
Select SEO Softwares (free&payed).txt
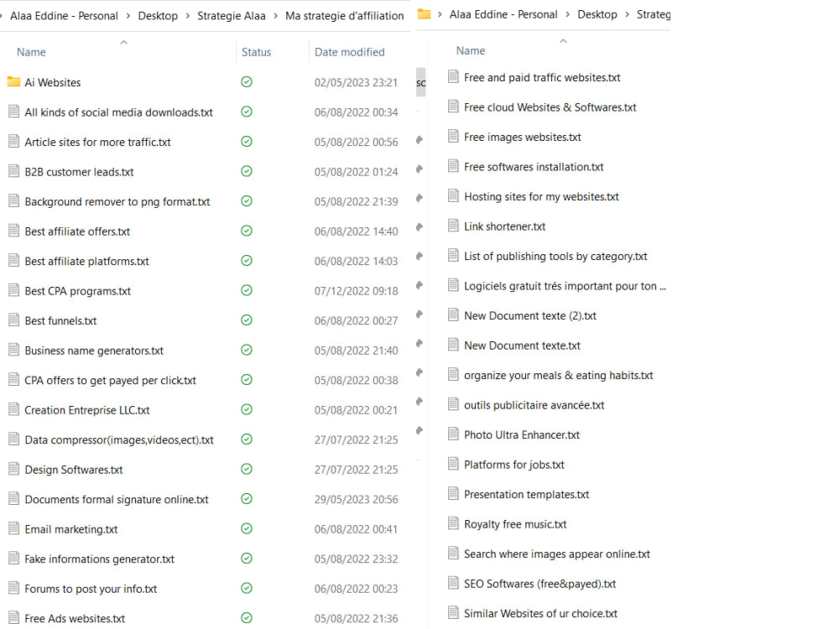click(539, 584)
